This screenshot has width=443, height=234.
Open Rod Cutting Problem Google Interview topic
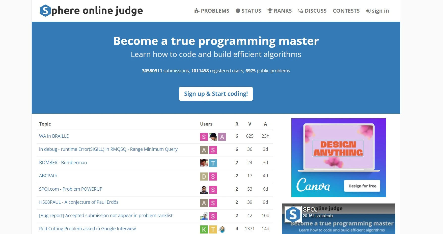coord(87,229)
